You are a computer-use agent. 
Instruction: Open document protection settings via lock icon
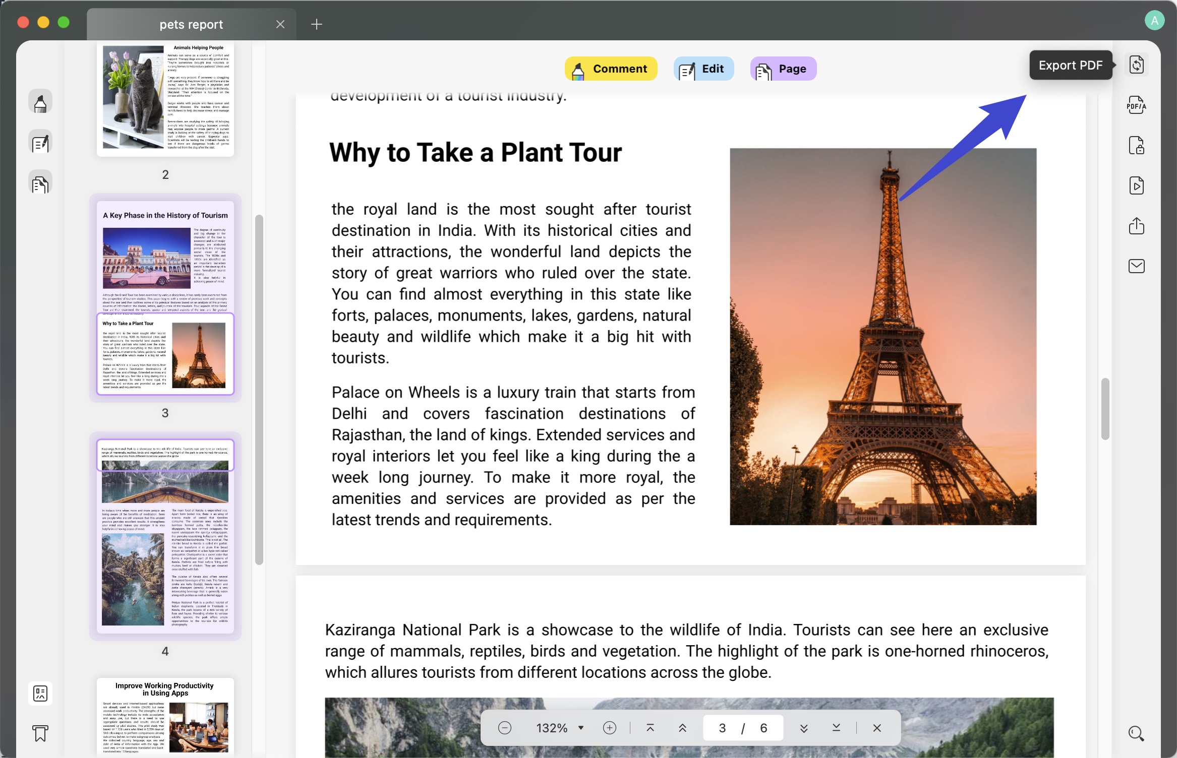pos(1136,145)
